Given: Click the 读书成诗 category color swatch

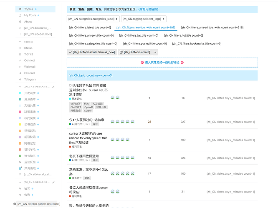Looking at the screenshot, I should (20, 125).
